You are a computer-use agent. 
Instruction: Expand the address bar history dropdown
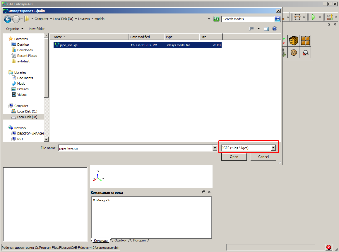pos(209,19)
